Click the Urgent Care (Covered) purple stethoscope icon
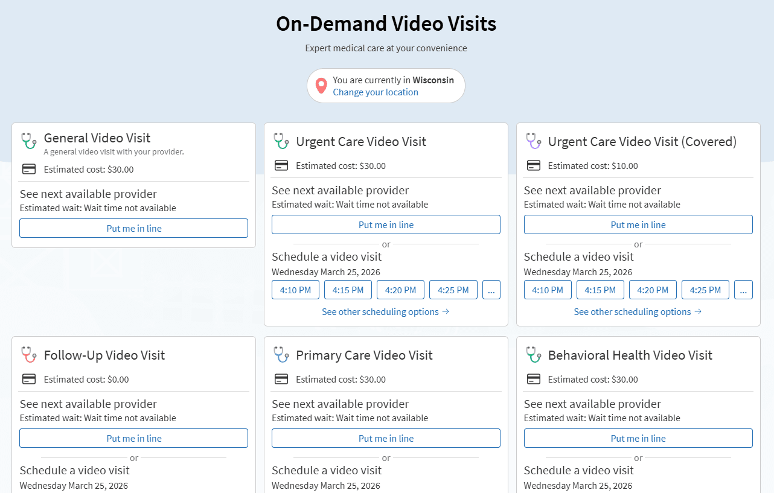Image resolution: width=774 pixels, height=493 pixels. pos(533,141)
